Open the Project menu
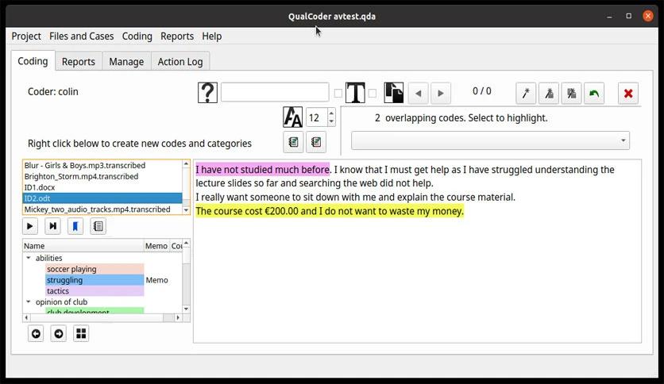Image resolution: width=664 pixels, height=384 pixels. click(x=26, y=36)
